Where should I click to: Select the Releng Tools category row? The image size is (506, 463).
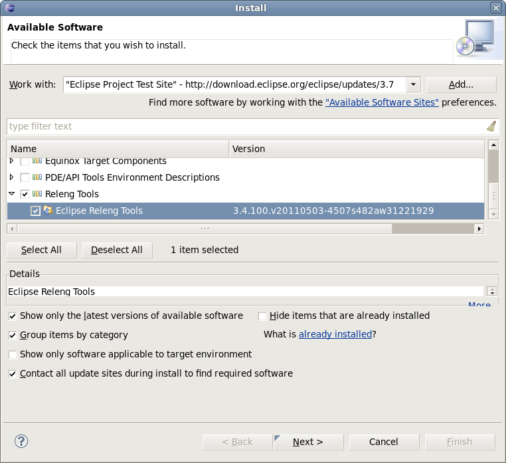pyautogui.click(x=246, y=194)
